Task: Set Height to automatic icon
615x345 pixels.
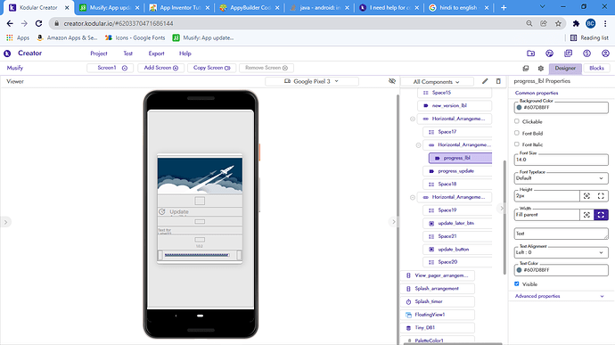Action: [586, 196]
